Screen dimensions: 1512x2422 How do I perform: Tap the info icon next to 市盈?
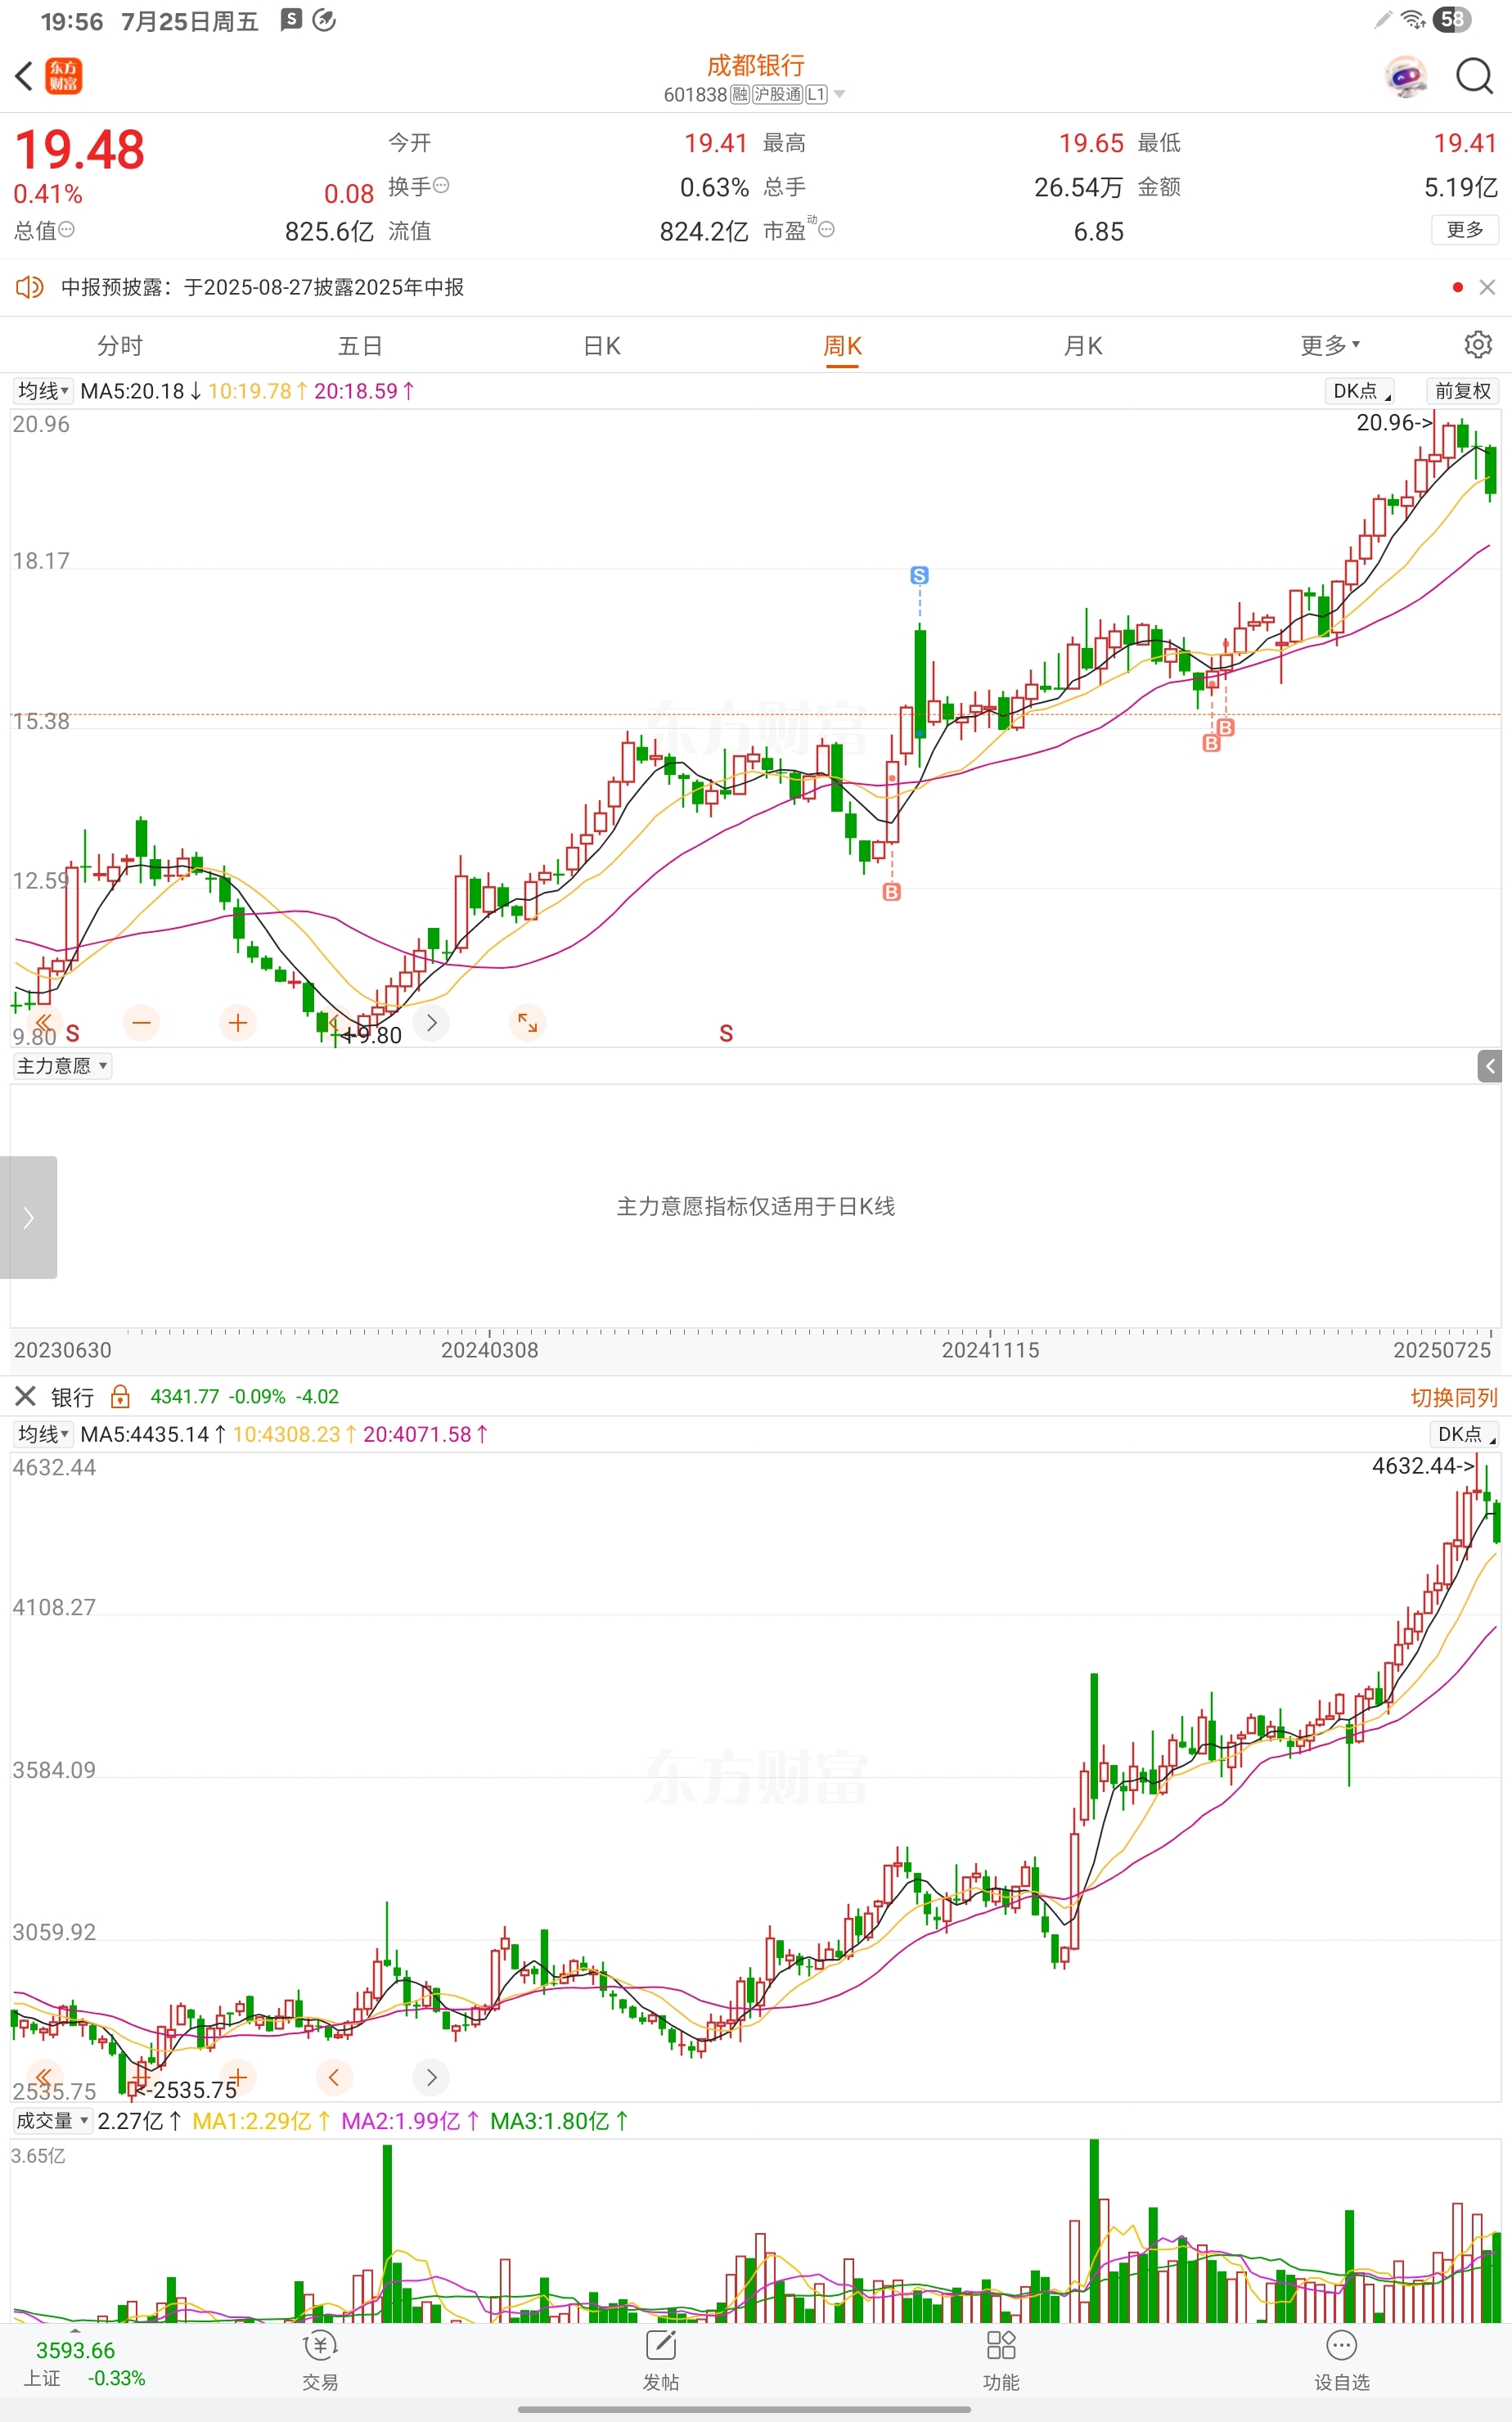(826, 229)
